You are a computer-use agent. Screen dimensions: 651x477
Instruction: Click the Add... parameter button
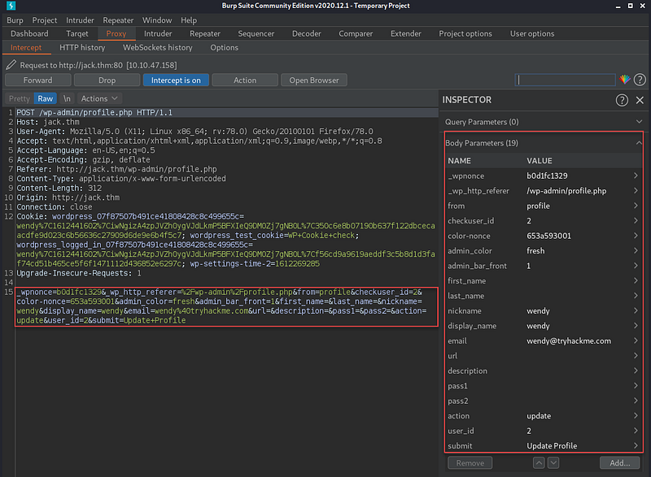point(619,463)
